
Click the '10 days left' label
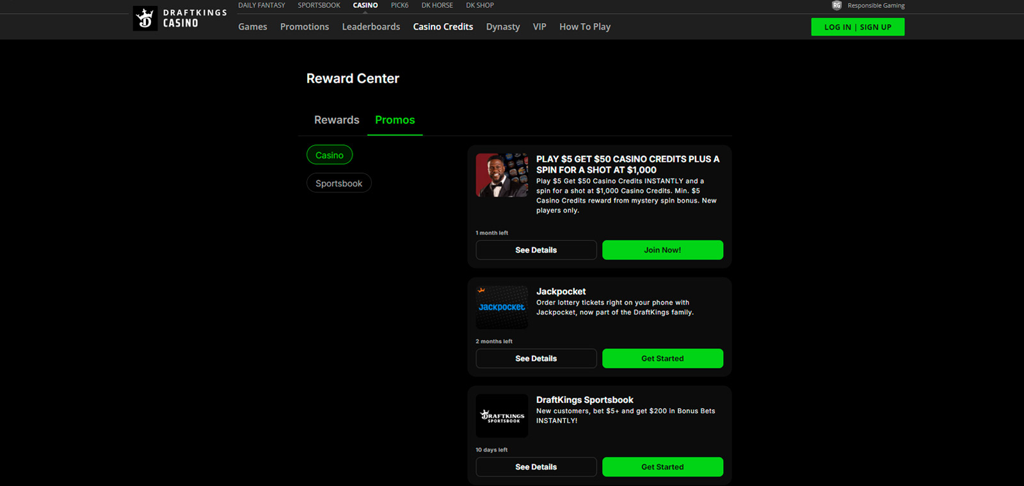click(x=492, y=450)
